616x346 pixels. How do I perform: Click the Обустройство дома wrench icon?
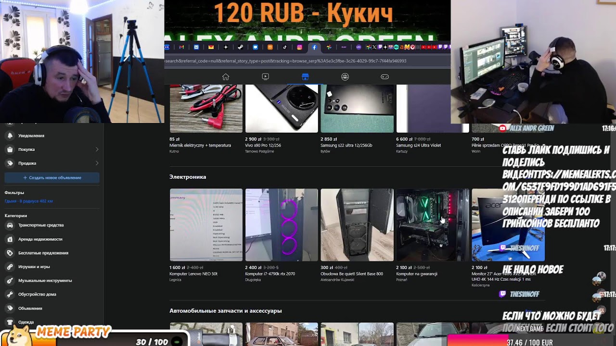click(x=10, y=294)
